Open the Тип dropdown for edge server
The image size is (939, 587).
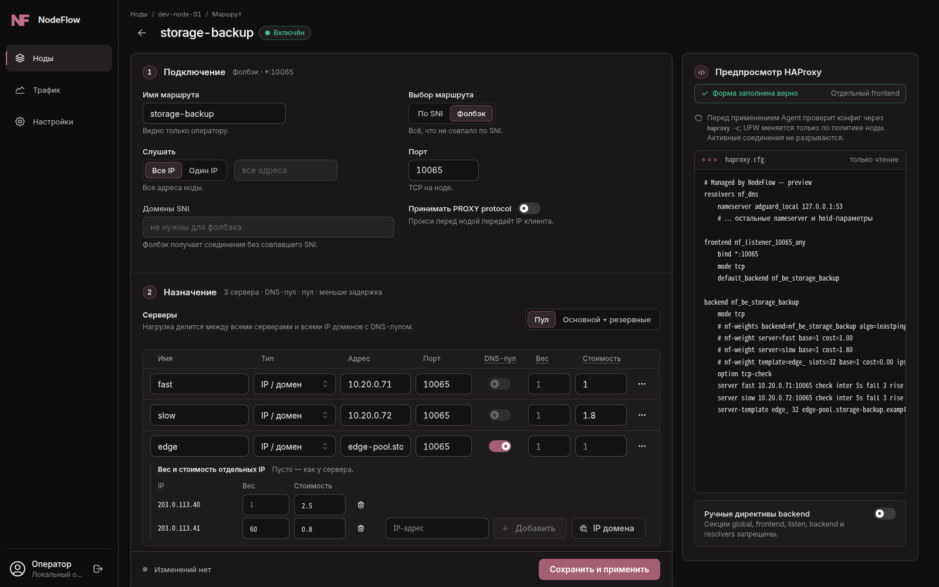click(x=295, y=446)
